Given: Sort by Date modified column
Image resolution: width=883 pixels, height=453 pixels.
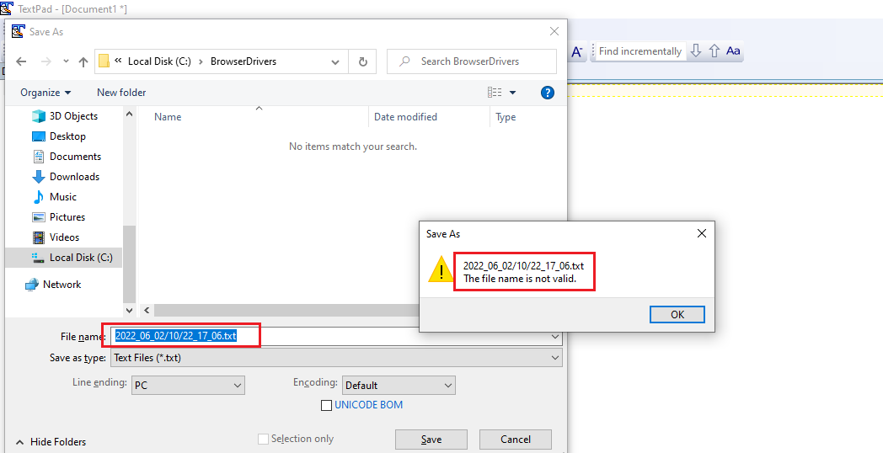Looking at the screenshot, I should point(405,117).
